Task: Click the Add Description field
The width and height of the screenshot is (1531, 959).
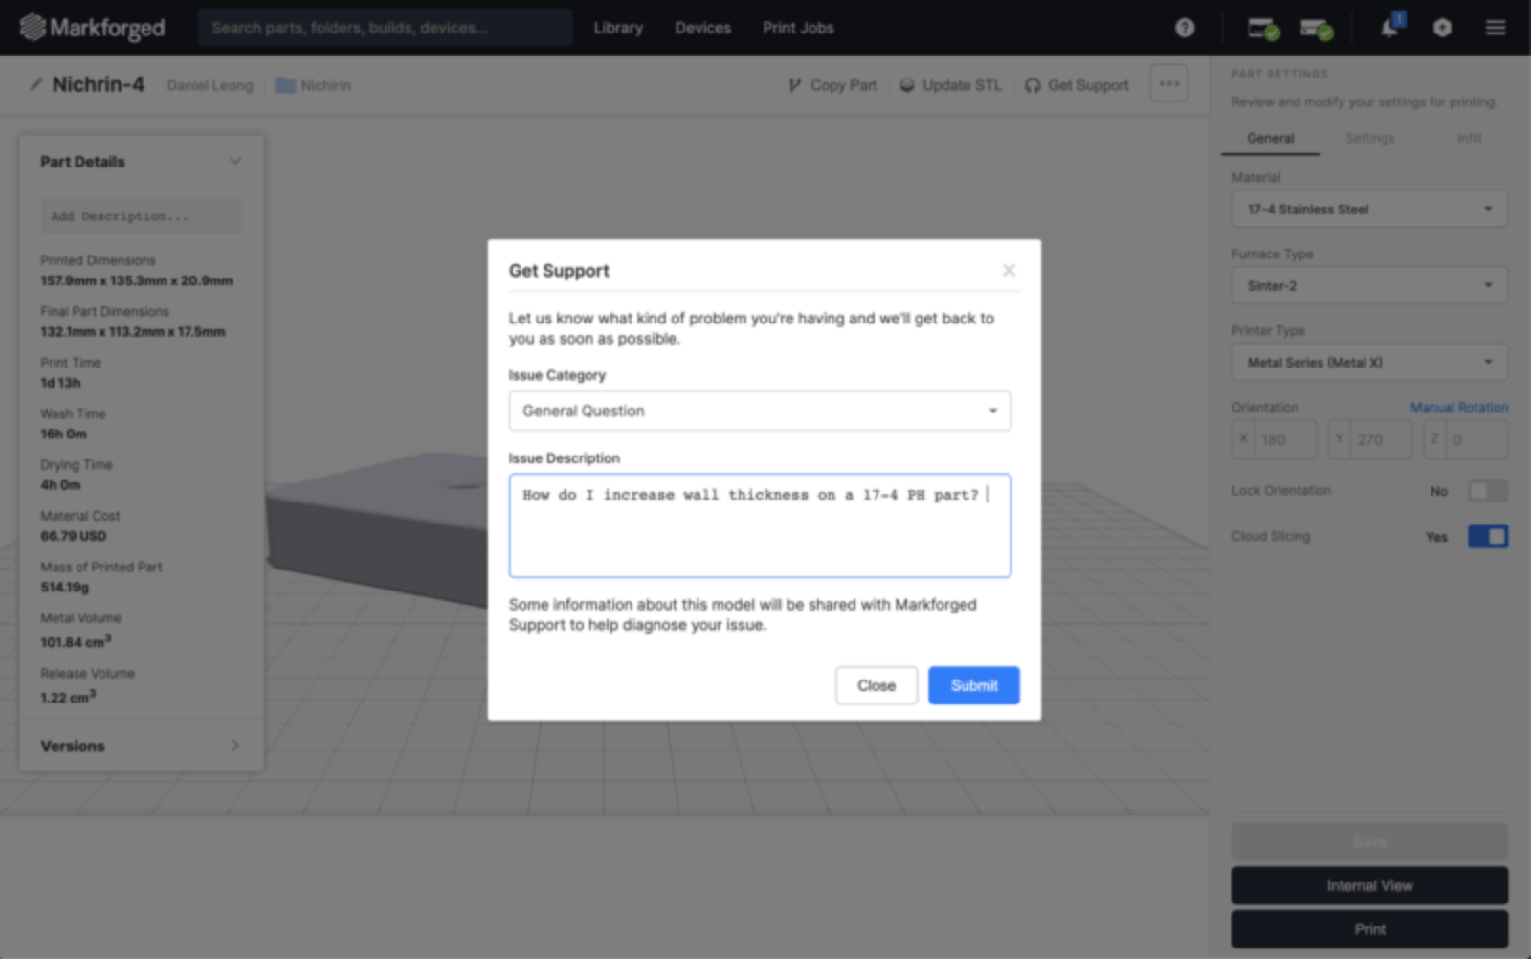Action: pos(140,215)
